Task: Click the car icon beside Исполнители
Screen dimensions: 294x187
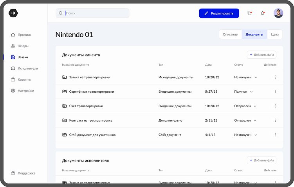Action: (x=13, y=68)
